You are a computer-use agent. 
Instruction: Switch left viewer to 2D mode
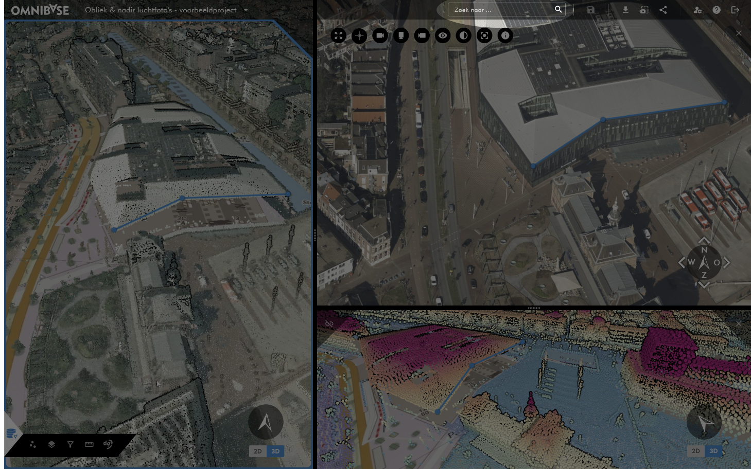(258, 451)
